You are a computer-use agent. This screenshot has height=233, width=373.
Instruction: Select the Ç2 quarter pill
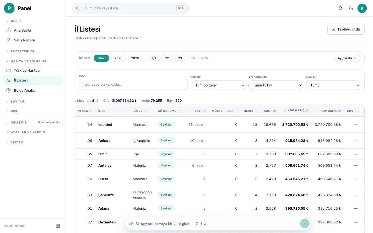[167, 58]
